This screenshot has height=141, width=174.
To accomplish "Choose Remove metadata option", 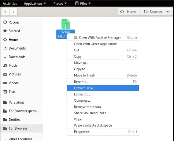I will pos(103,107).
